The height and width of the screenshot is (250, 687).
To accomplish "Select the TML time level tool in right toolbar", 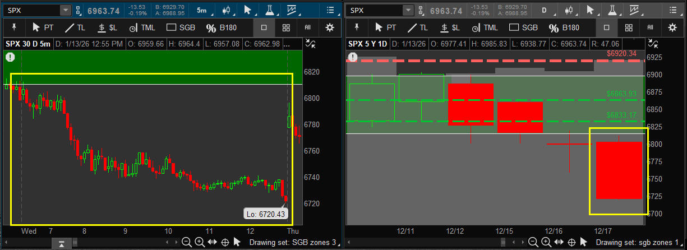I will coord(485,27).
